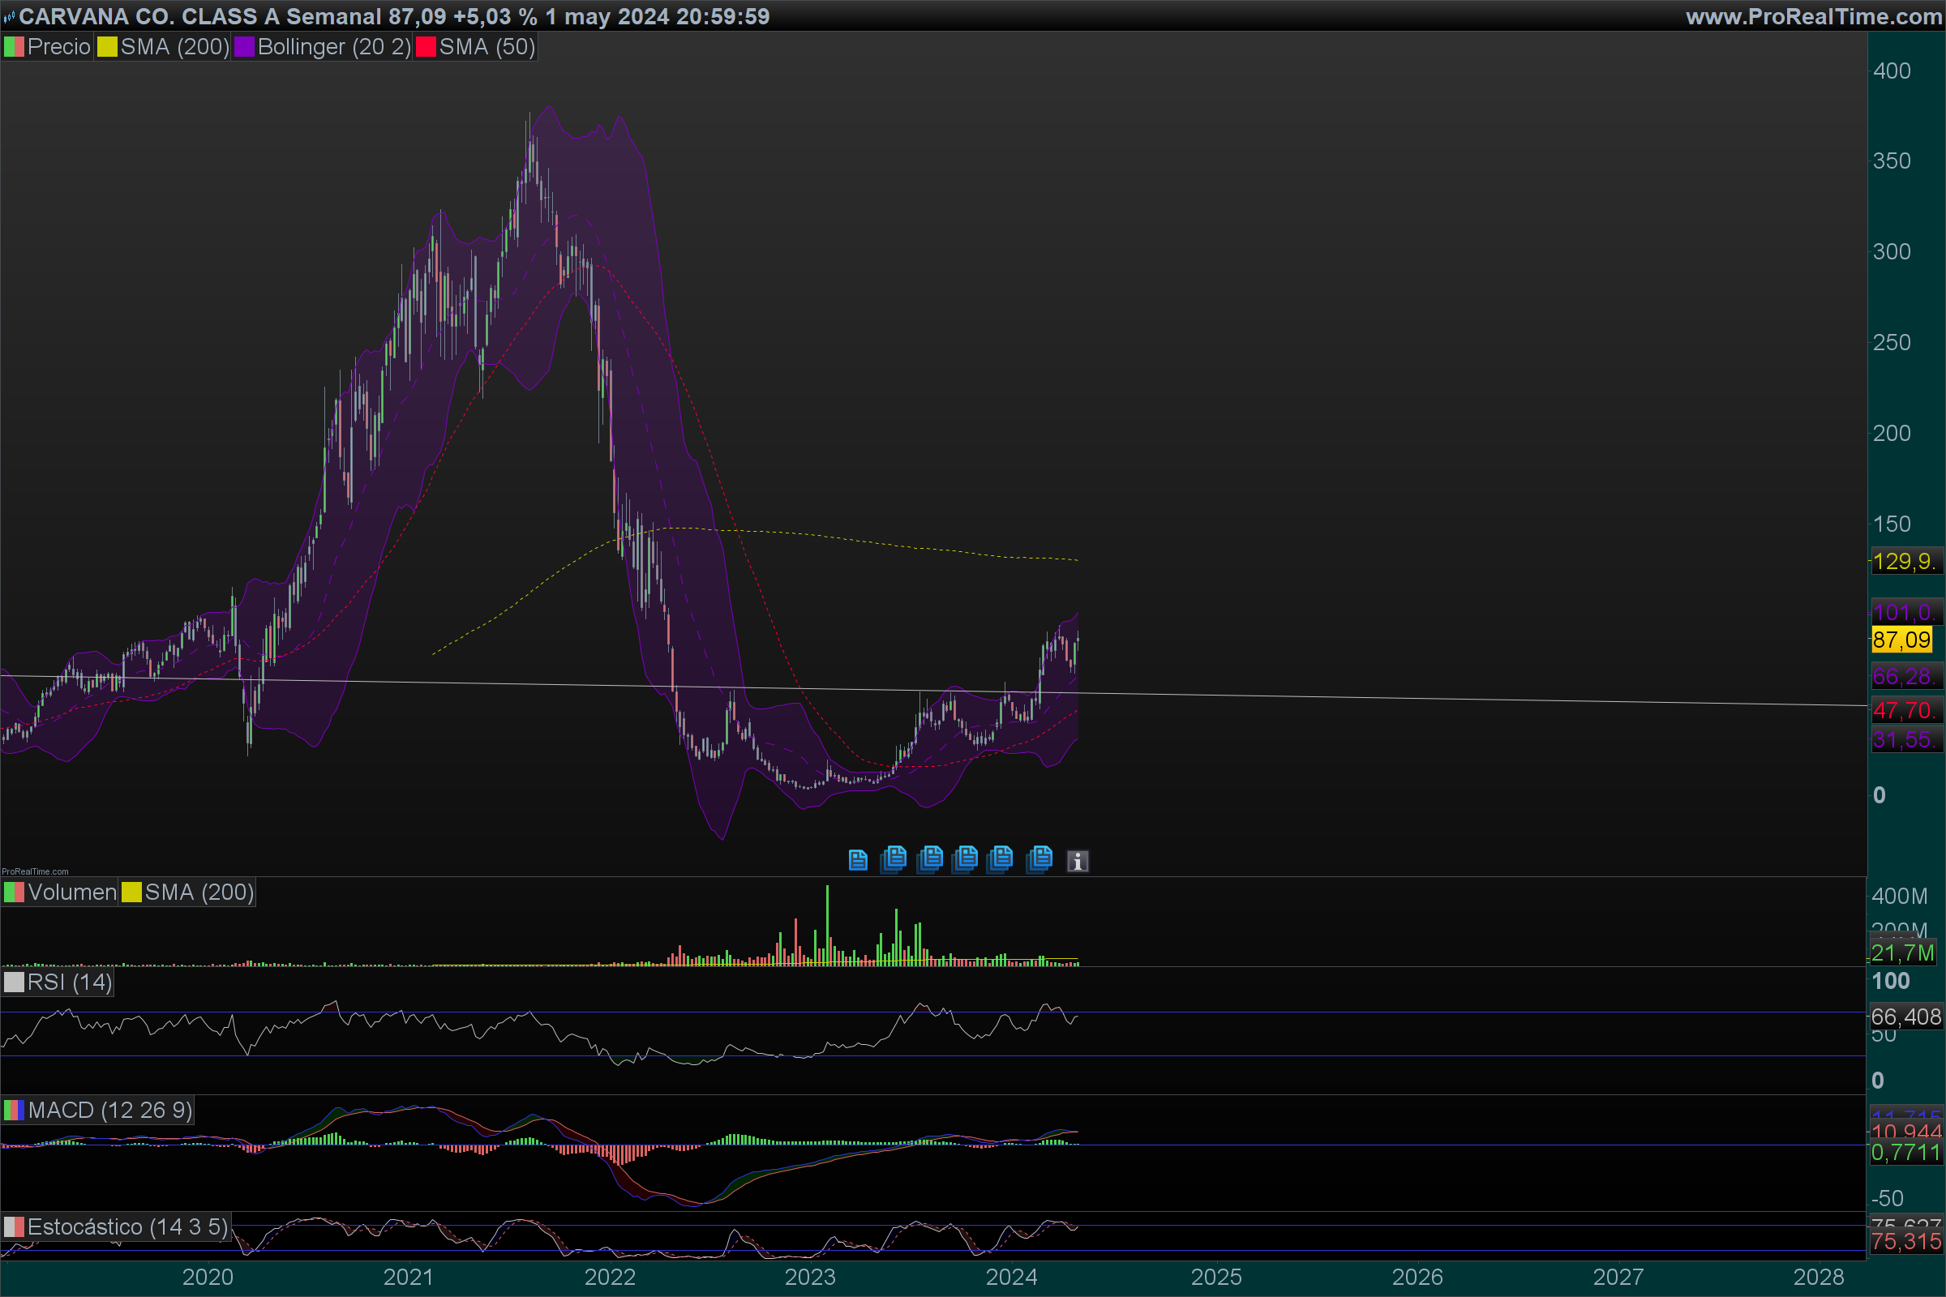The image size is (1946, 1297).
Task: Click the Volumen legend color icon
Action: (x=14, y=892)
